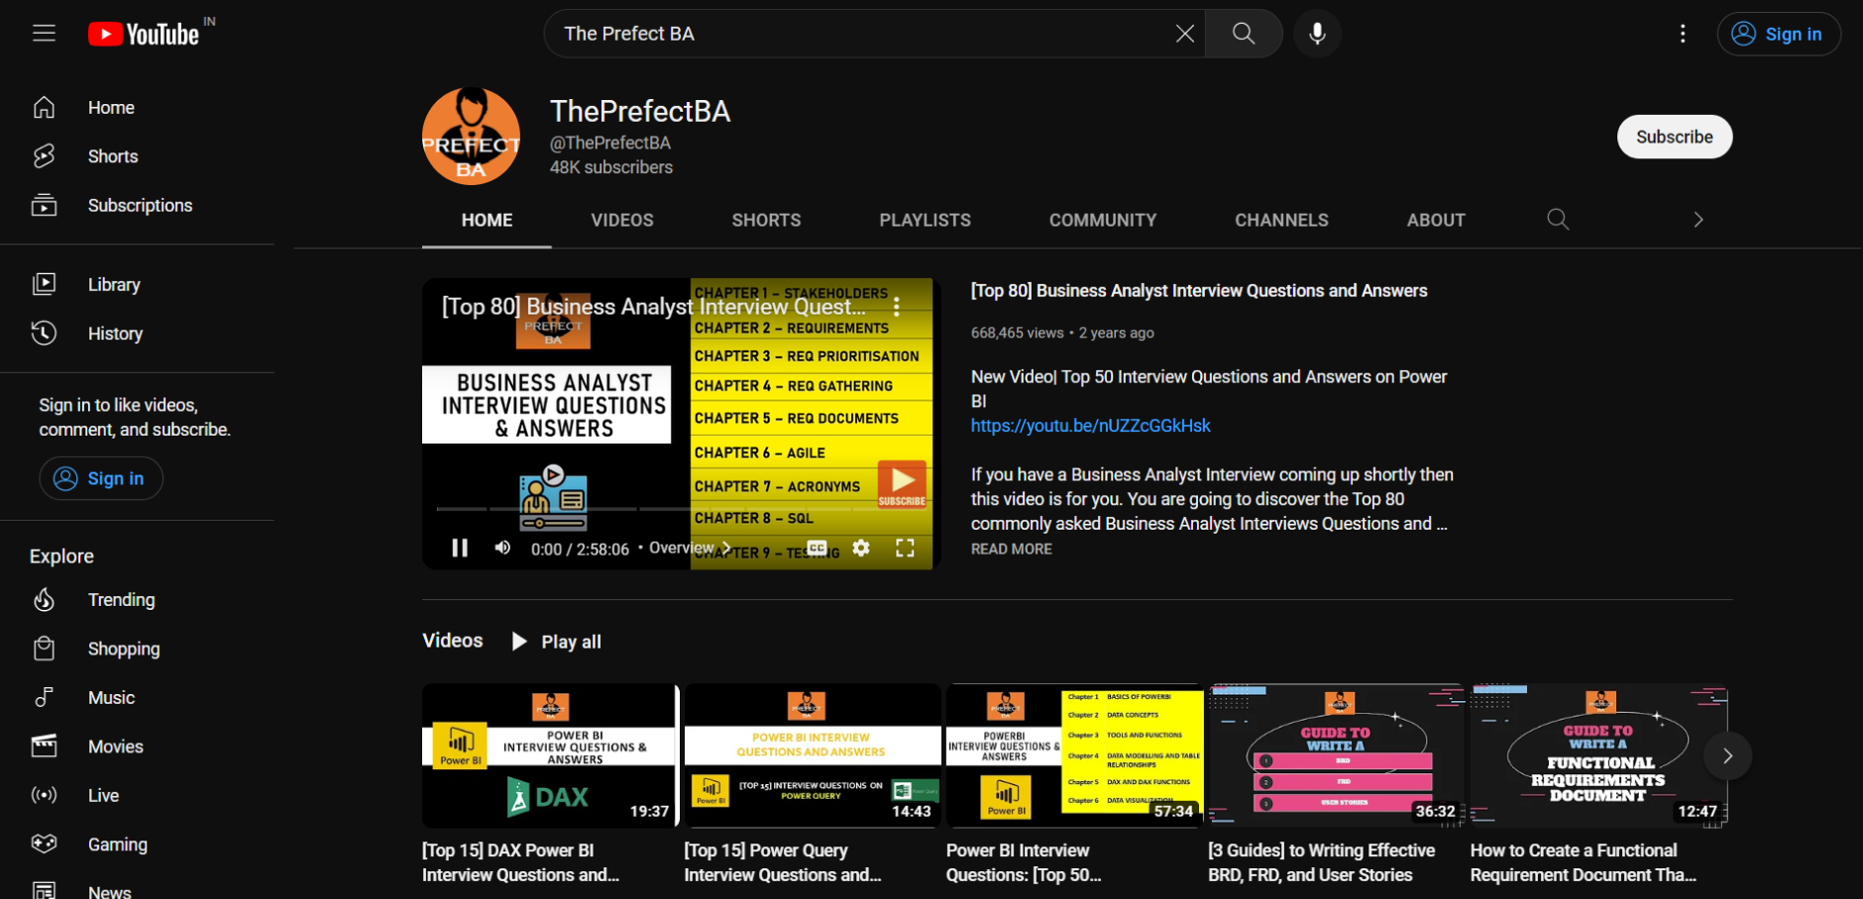Switch to the PLAYLISTS tab
1863x899 pixels.
point(925,221)
